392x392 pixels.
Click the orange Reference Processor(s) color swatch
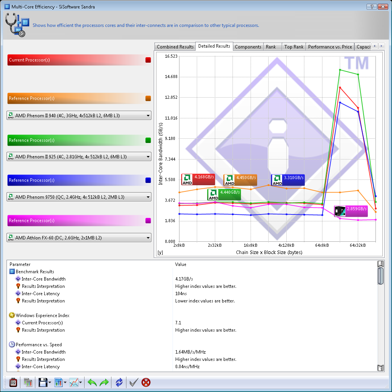[x=148, y=98]
